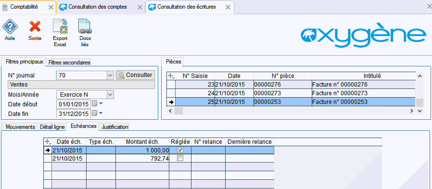Click the Pièces vertical scrollbar thumb
Image resolution: width=432 pixels, height=189 pixels.
(x=419, y=103)
